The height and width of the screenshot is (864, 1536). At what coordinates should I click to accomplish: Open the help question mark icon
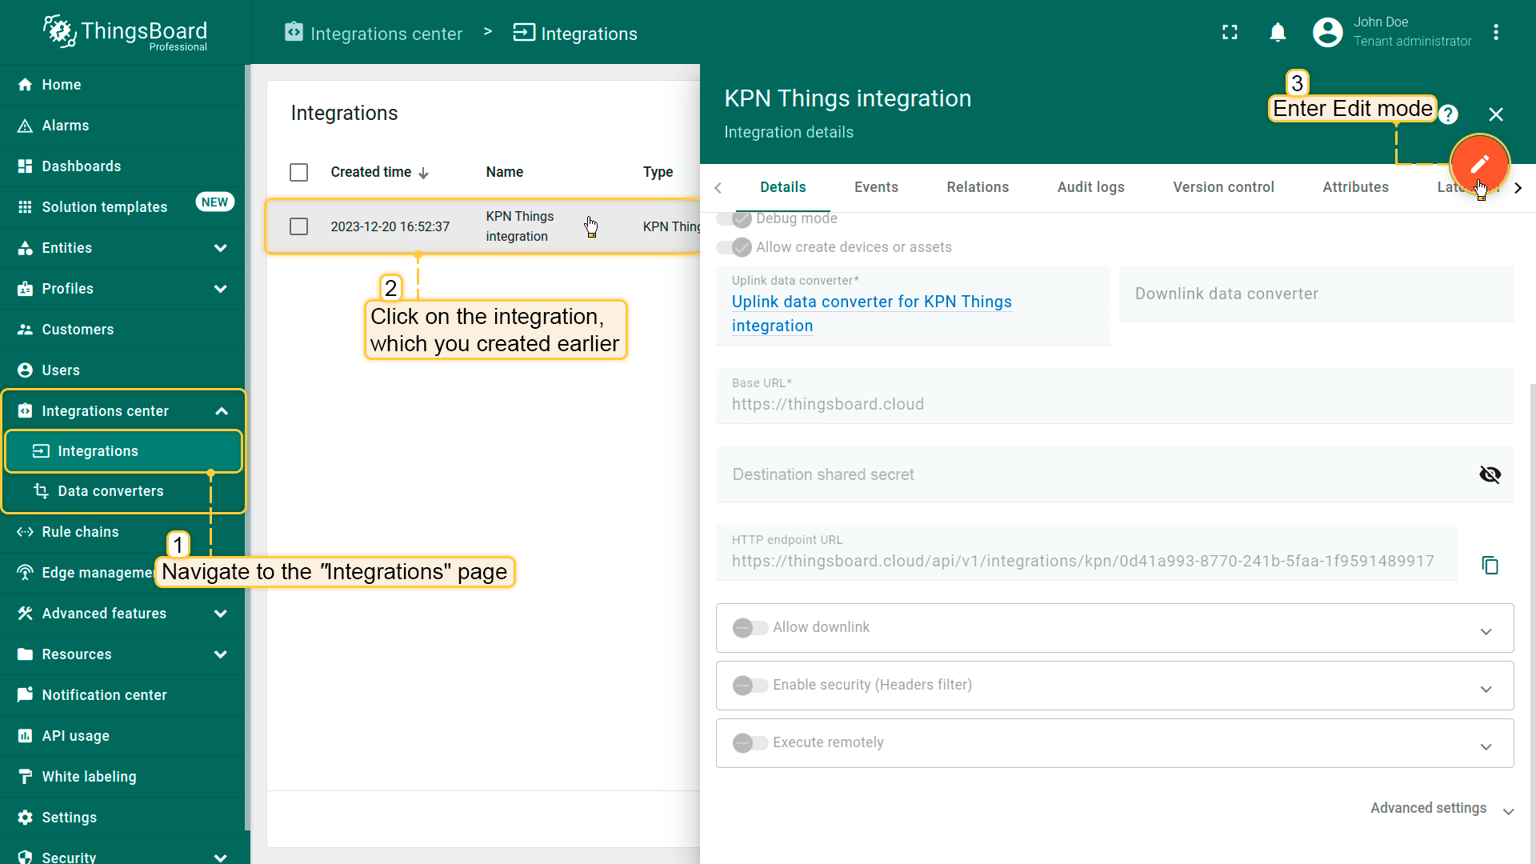tap(1448, 114)
